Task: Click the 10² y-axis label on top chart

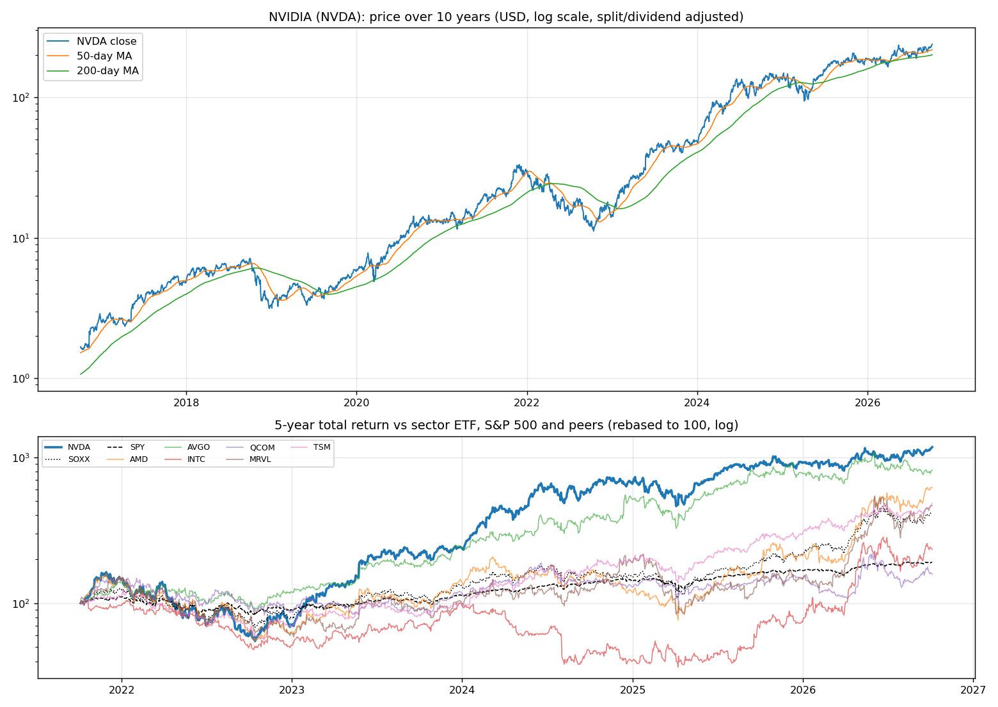Action: [x=22, y=97]
